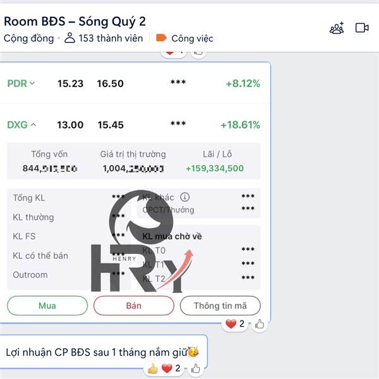
Task: Click the orange Công việc tag icon
Action: 161,38
